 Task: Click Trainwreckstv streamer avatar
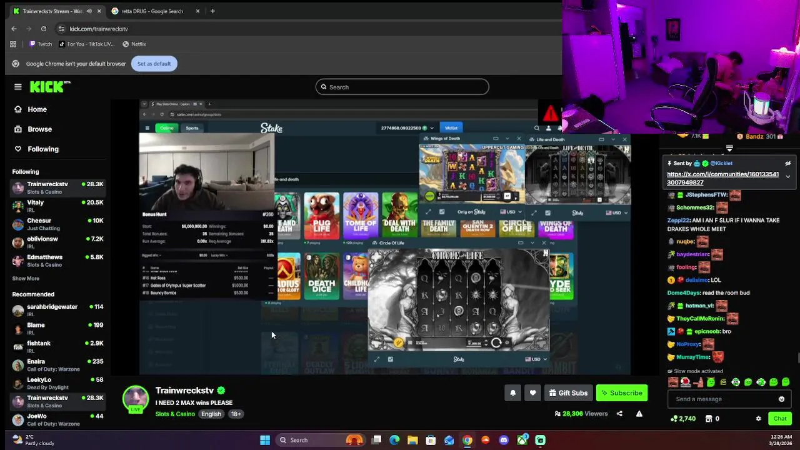(136, 399)
